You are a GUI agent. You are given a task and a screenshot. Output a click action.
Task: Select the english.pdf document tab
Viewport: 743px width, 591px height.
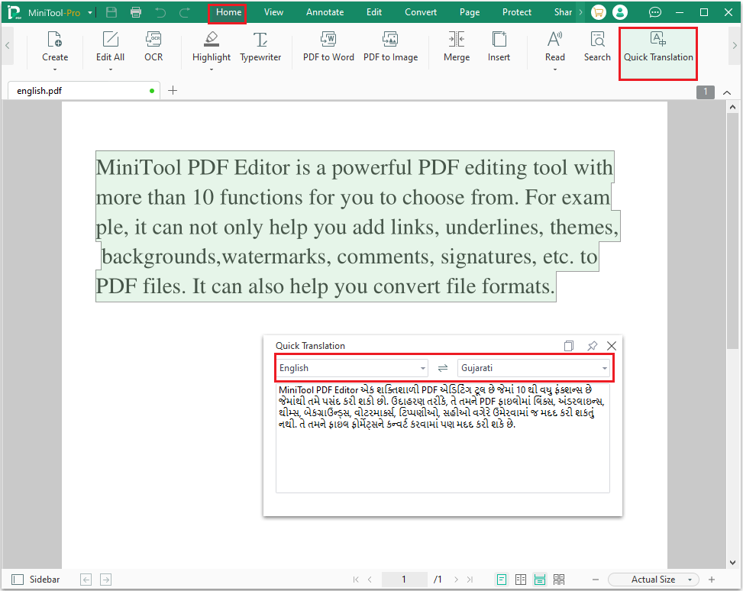[84, 91]
